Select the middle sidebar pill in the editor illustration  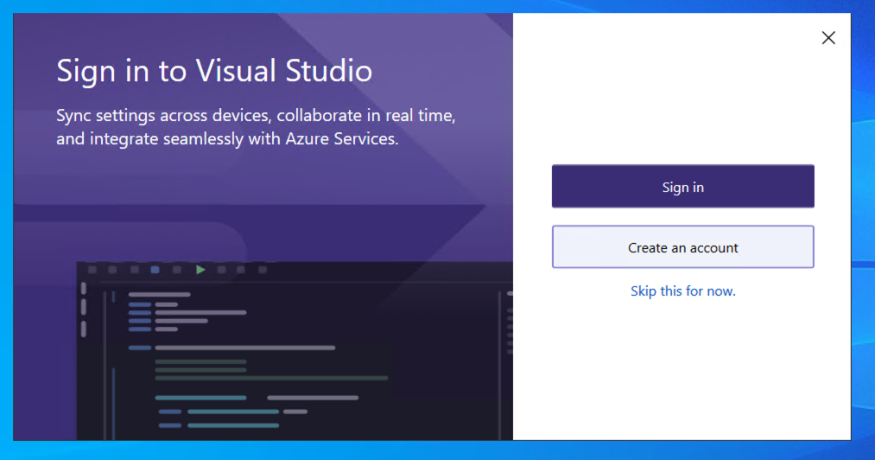click(84, 307)
